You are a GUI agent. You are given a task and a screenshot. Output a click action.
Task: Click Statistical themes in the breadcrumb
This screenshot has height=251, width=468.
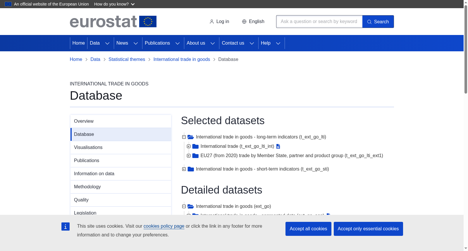click(127, 59)
